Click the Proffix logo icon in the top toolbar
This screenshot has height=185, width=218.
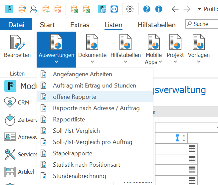(9, 9)
